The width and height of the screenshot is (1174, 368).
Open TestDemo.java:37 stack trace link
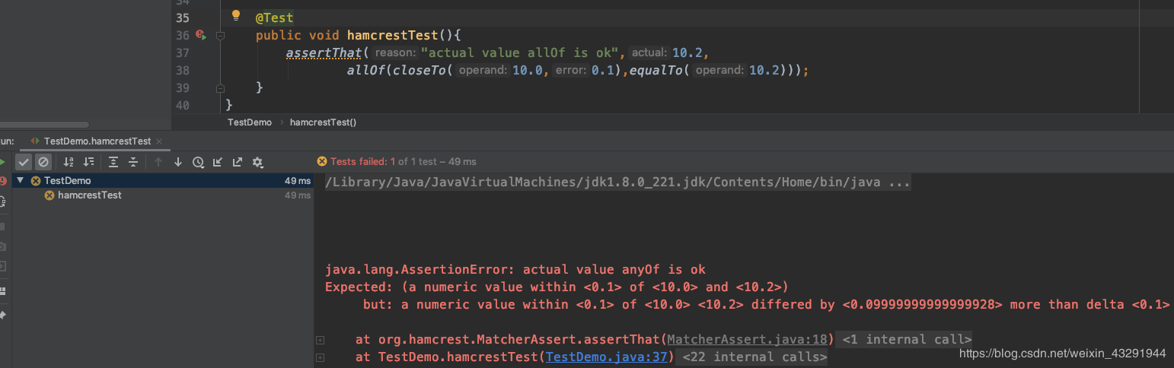tap(607, 357)
